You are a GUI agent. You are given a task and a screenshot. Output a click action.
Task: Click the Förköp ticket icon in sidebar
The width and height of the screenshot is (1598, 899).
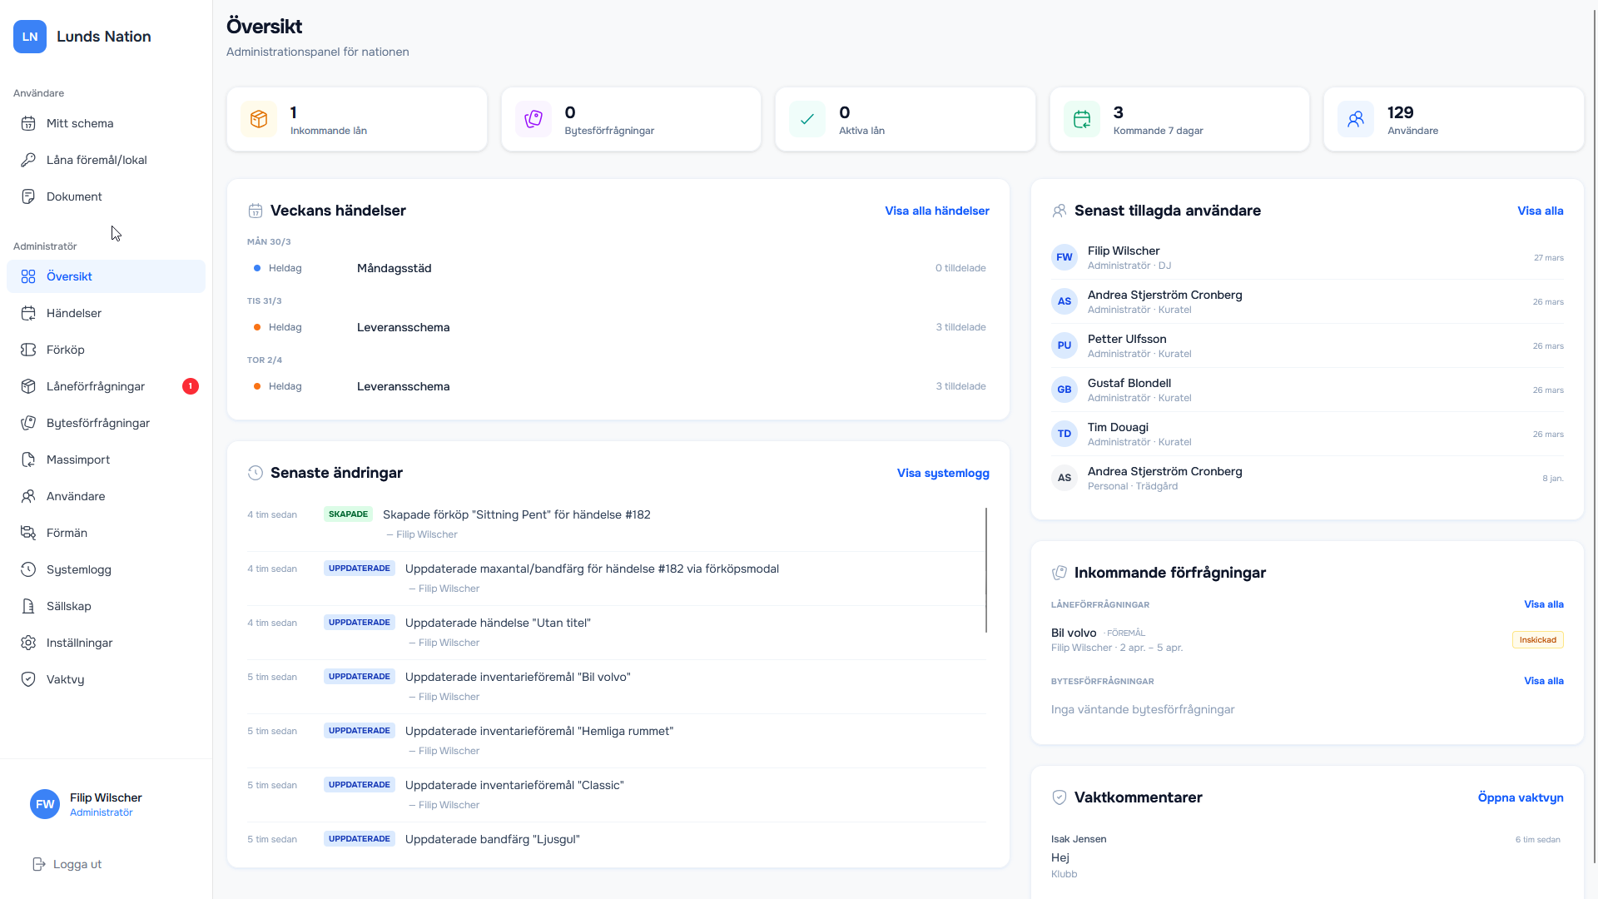pos(28,350)
